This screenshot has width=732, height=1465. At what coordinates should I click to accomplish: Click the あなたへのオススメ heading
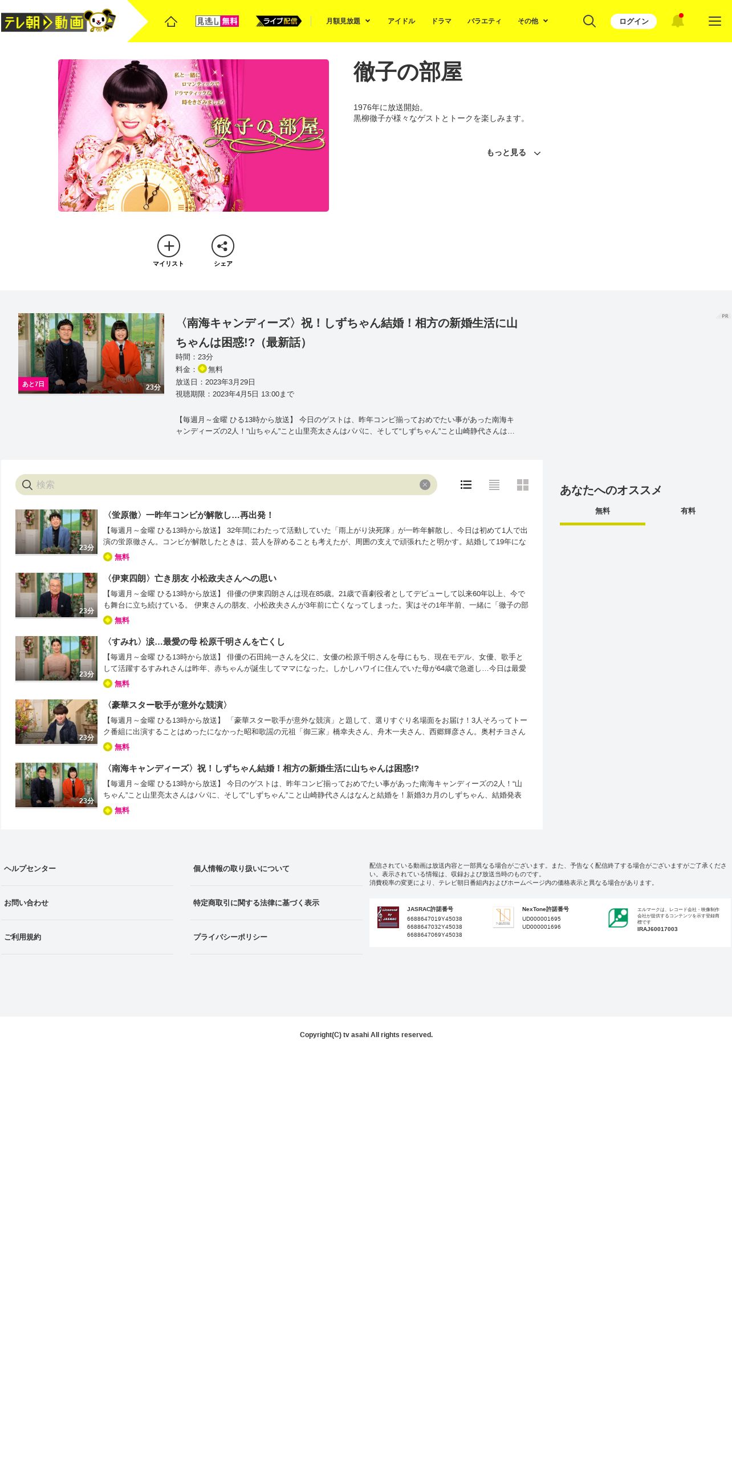click(611, 490)
